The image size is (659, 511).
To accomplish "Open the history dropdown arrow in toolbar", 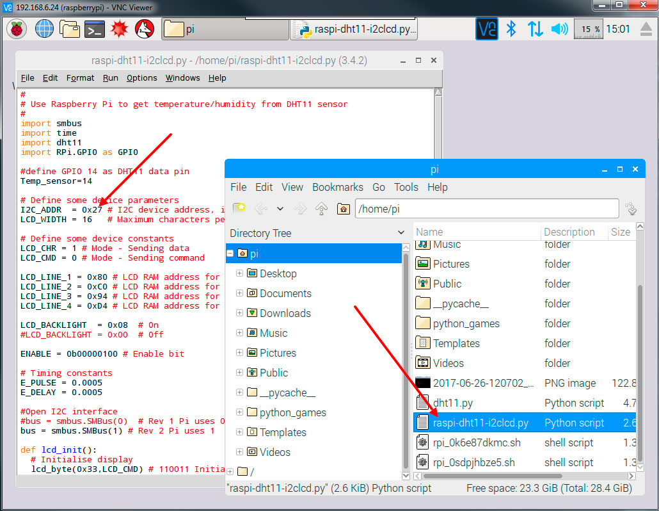I will coord(280,209).
